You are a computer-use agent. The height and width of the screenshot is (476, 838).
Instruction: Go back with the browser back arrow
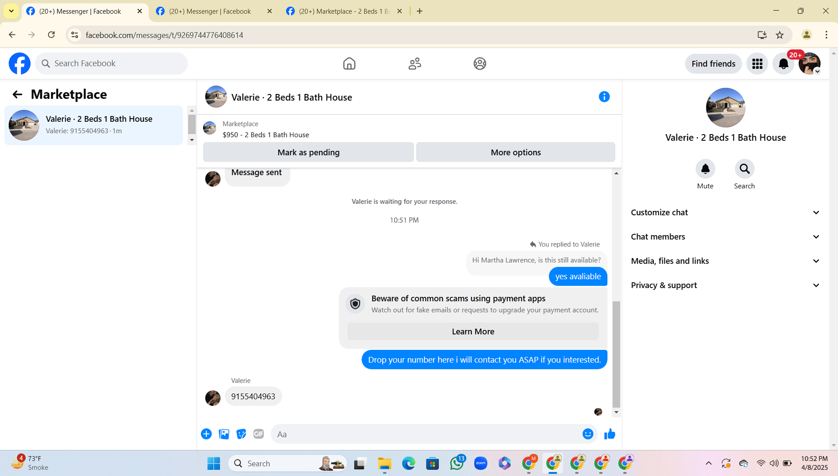pos(12,35)
